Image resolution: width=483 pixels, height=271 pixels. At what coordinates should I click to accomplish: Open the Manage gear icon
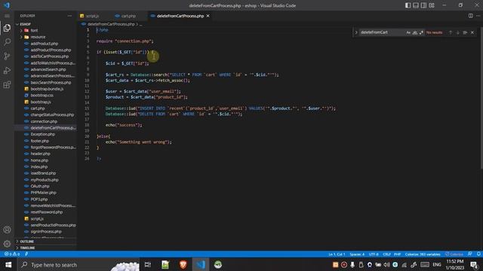(x=7, y=244)
